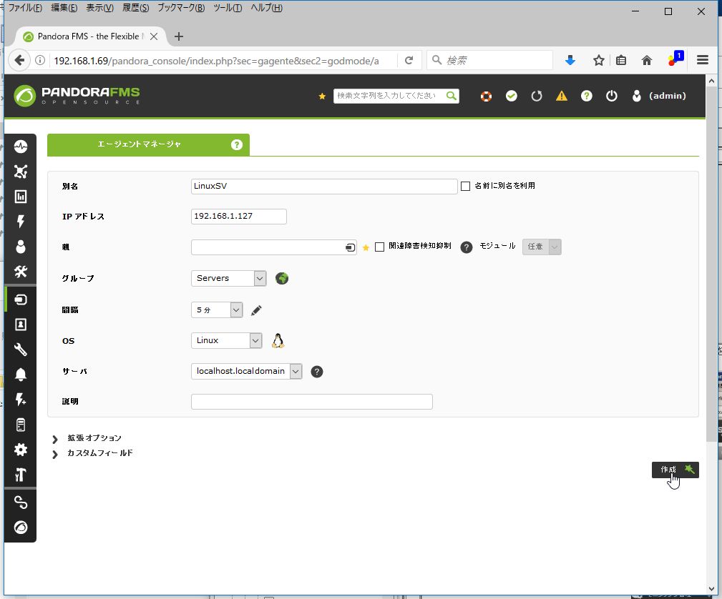Click the pencil icon to edit interval
The image size is (722, 599).
tap(256, 310)
